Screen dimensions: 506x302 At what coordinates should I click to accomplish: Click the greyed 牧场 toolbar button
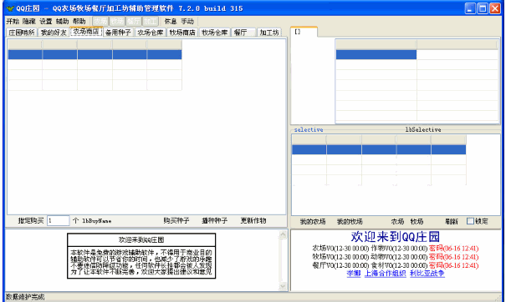[117, 21]
